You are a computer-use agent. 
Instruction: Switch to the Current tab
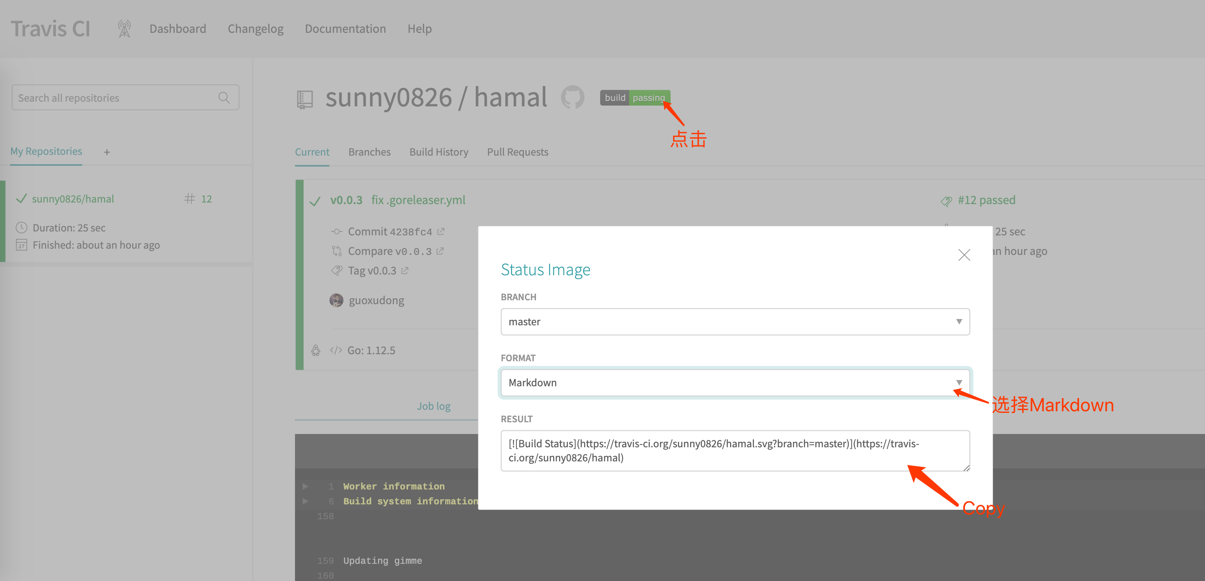(312, 152)
